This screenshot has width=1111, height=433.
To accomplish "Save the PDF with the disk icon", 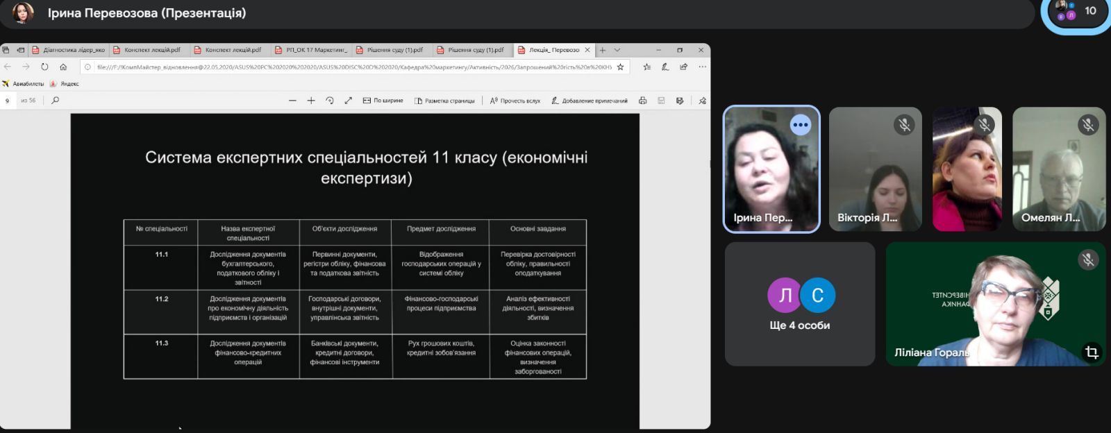I will (661, 101).
